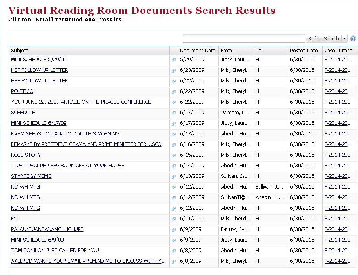
Task: Click popup icon for MINI SCHEDULE 5/29/09
Action: point(174,60)
